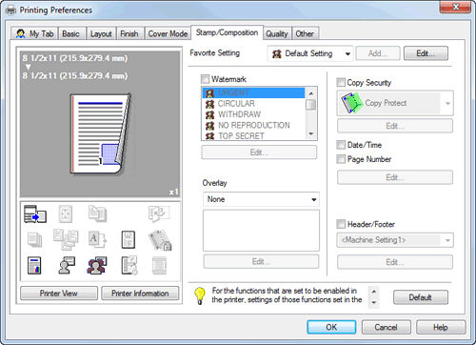The width and height of the screenshot is (476, 345).
Task: Click the red group of users icon
Action: tap(97, 266)
